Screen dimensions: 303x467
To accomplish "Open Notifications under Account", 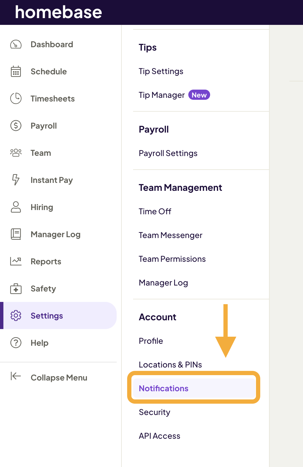I will click(164, 388).
